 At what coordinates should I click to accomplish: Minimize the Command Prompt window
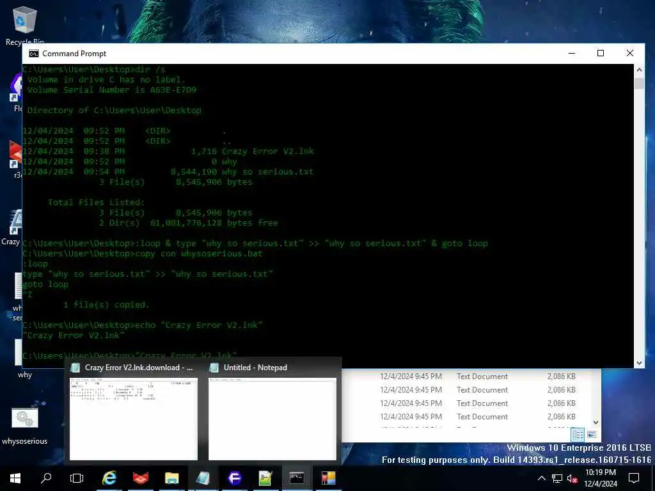click(x=572, y=54)
